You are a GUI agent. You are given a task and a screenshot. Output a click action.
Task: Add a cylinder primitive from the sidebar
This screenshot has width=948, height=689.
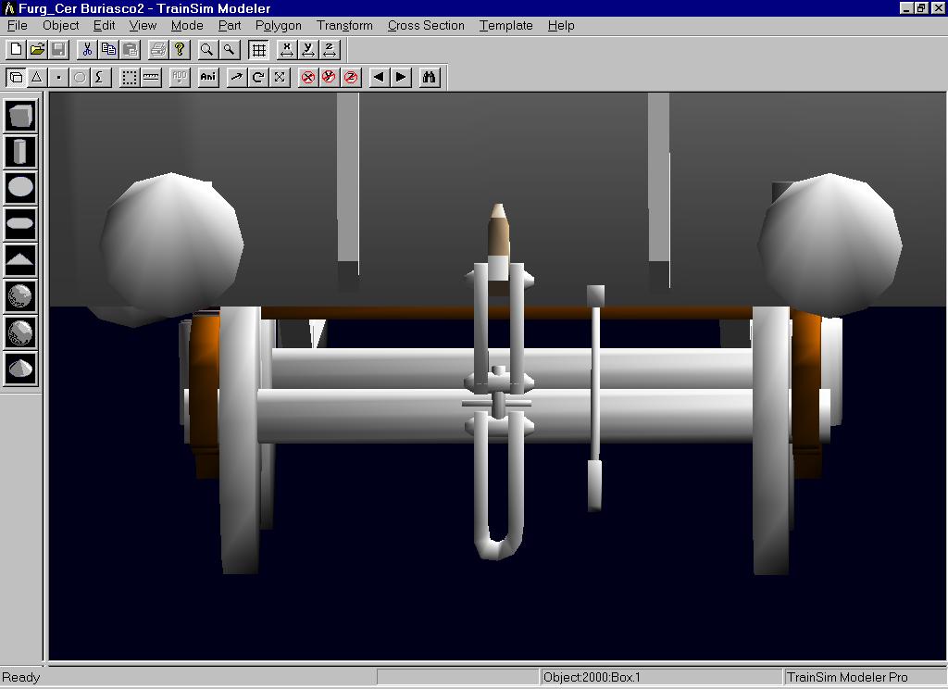point(20,152)
